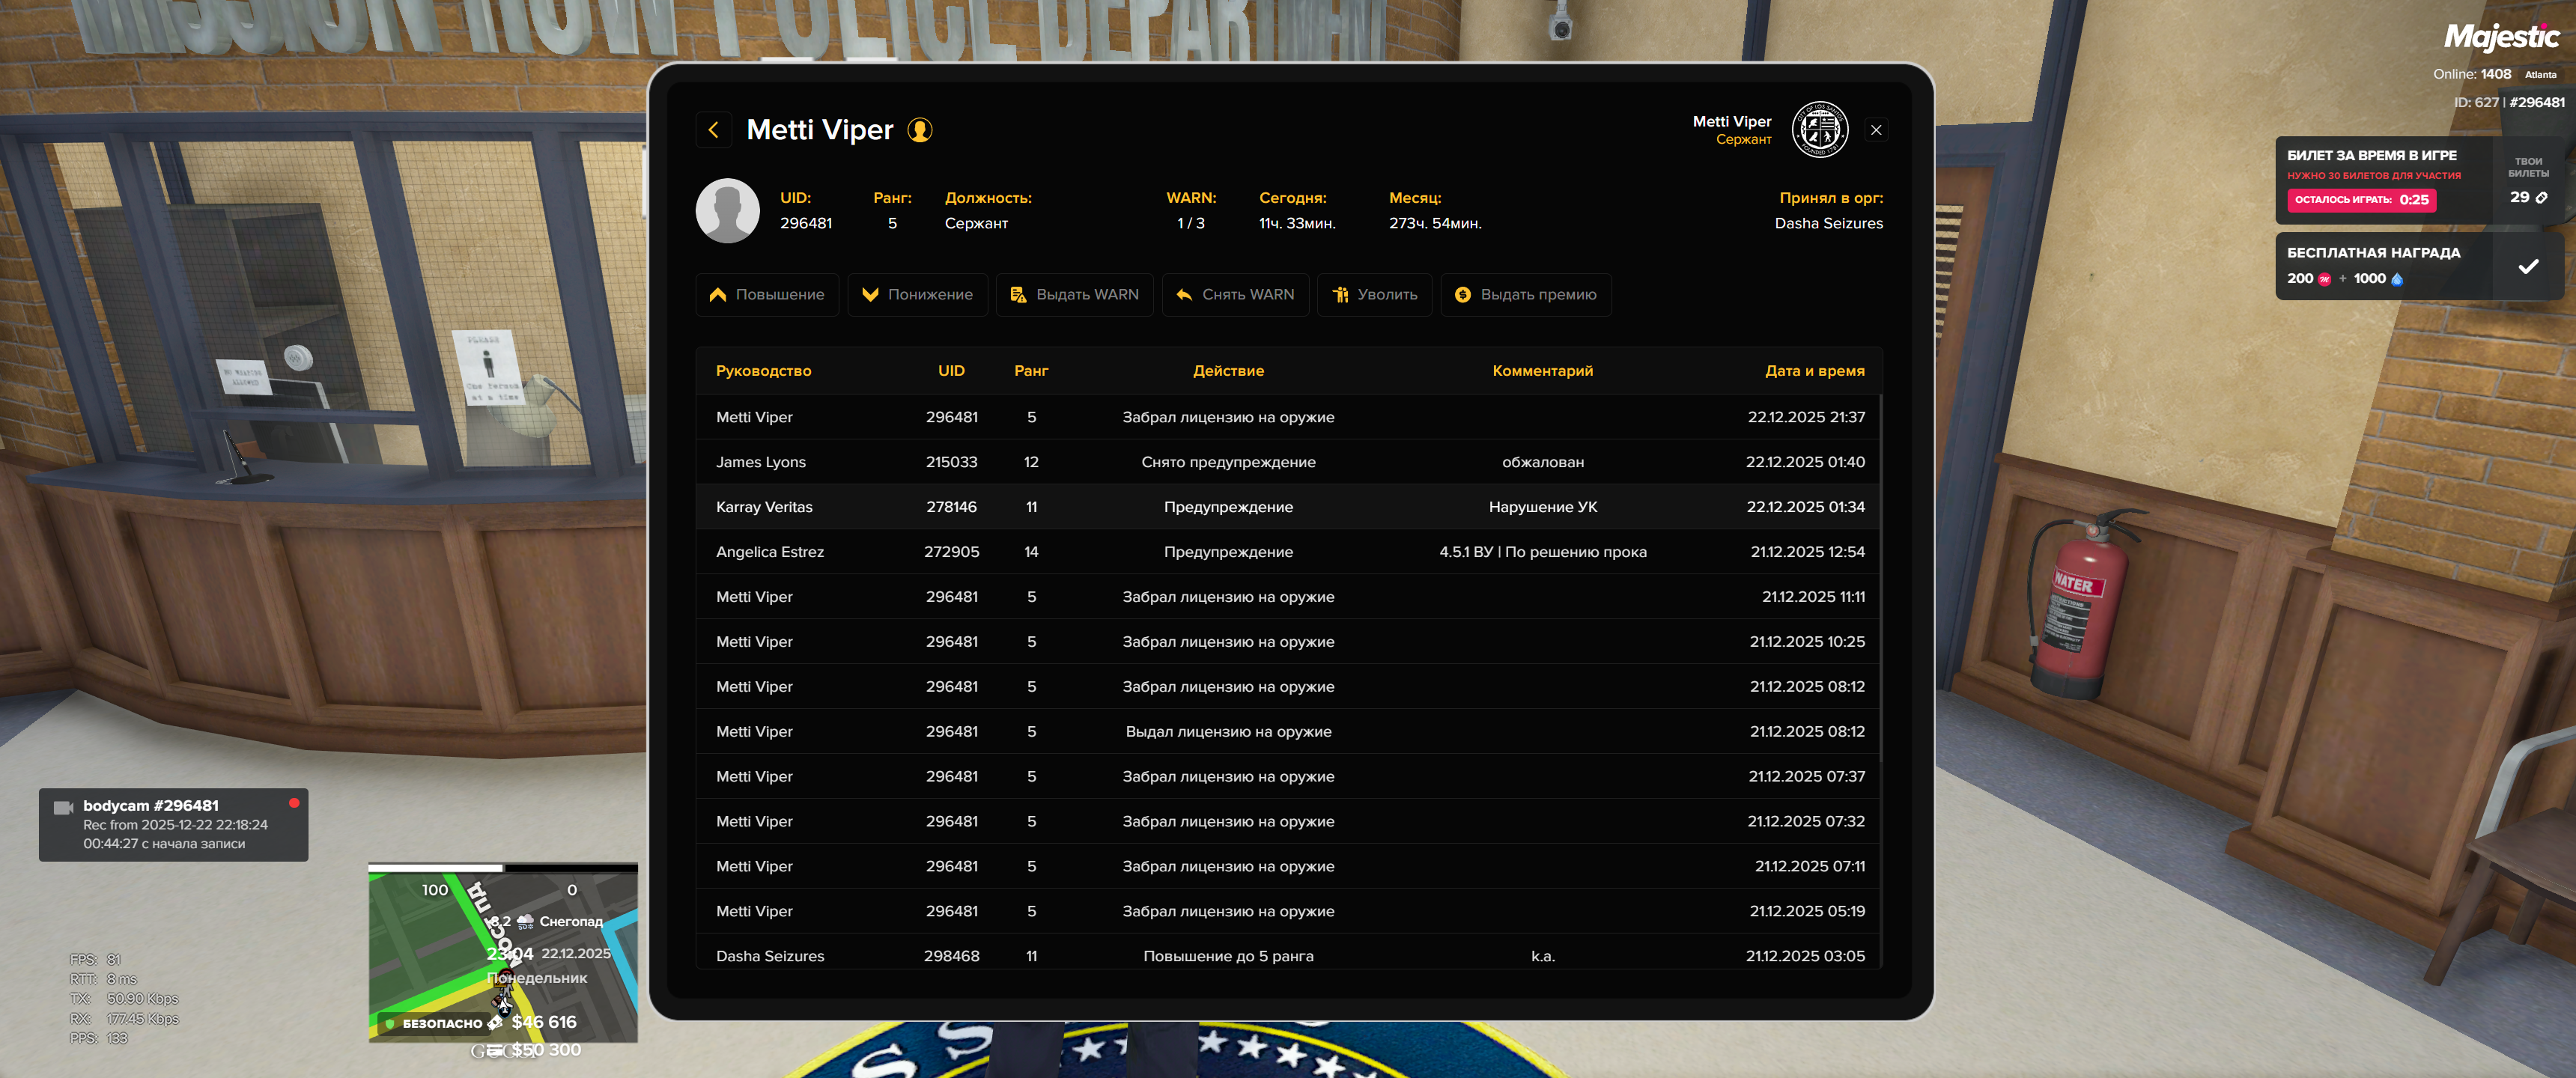Viewport: 2576px width, 1078px height.
Task: Click the timestamp 21.12.2025 11:11
Action: coord(1812,597)
